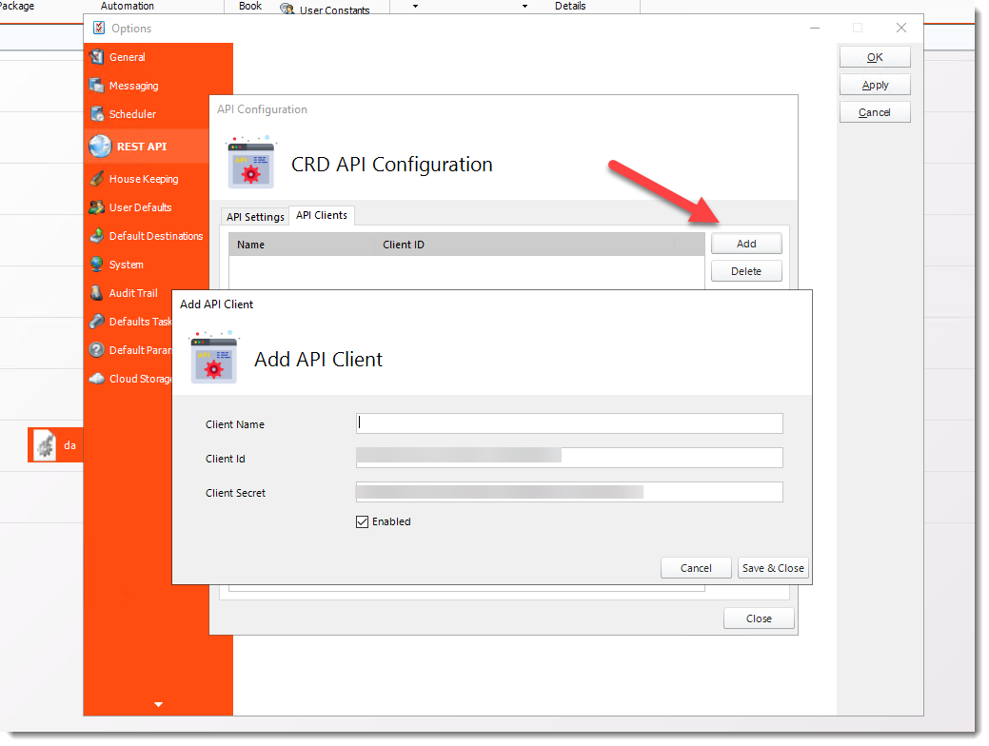
Task: Open the dropdown left of Details
Action: (x=524, y=6)
